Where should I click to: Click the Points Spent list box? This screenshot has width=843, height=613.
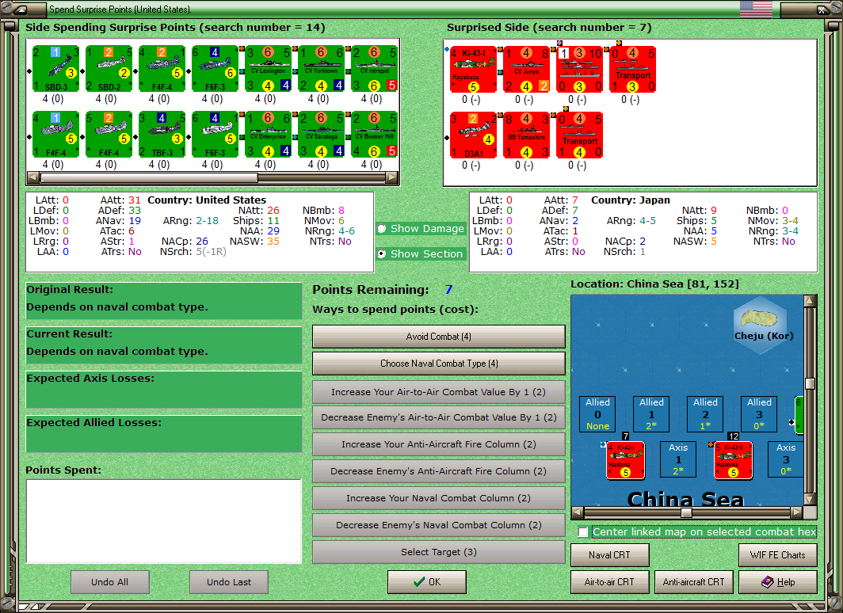click(163, 521)
